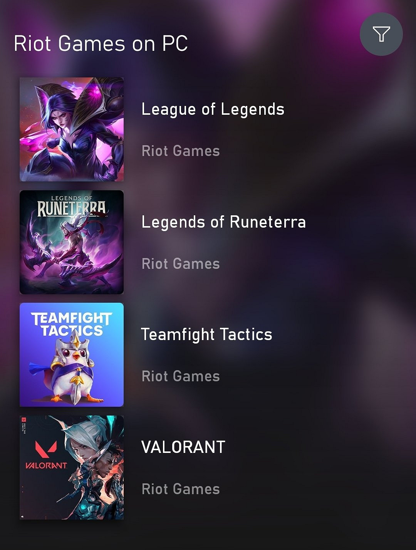Open the VALORANT cover art thumbnail
The image size is (416, 550).
pyautogui.click(x=72, y=468)
